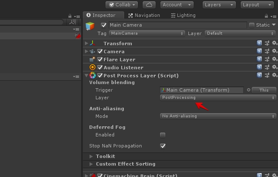Click the GameObject cube icon

point(90,26)
